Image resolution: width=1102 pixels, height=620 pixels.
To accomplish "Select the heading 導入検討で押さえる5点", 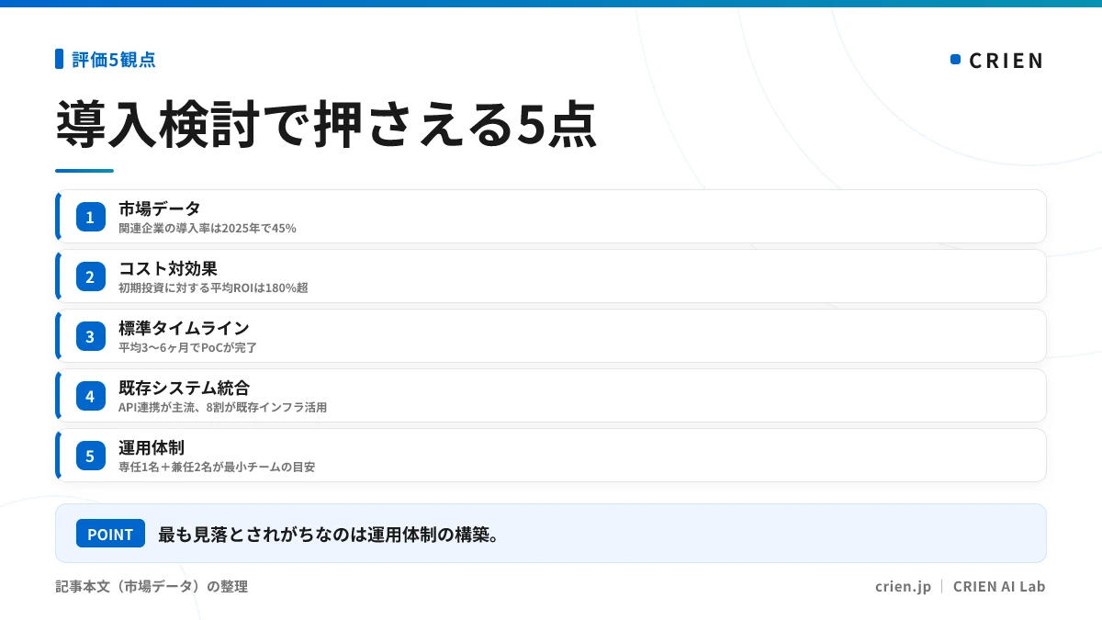I will click(327, 124).
